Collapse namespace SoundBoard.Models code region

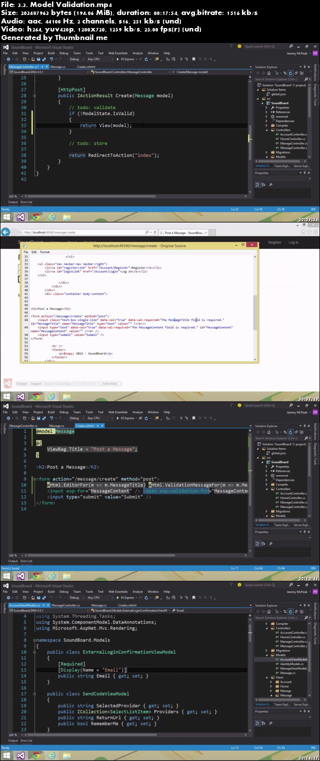coord(34,640)
